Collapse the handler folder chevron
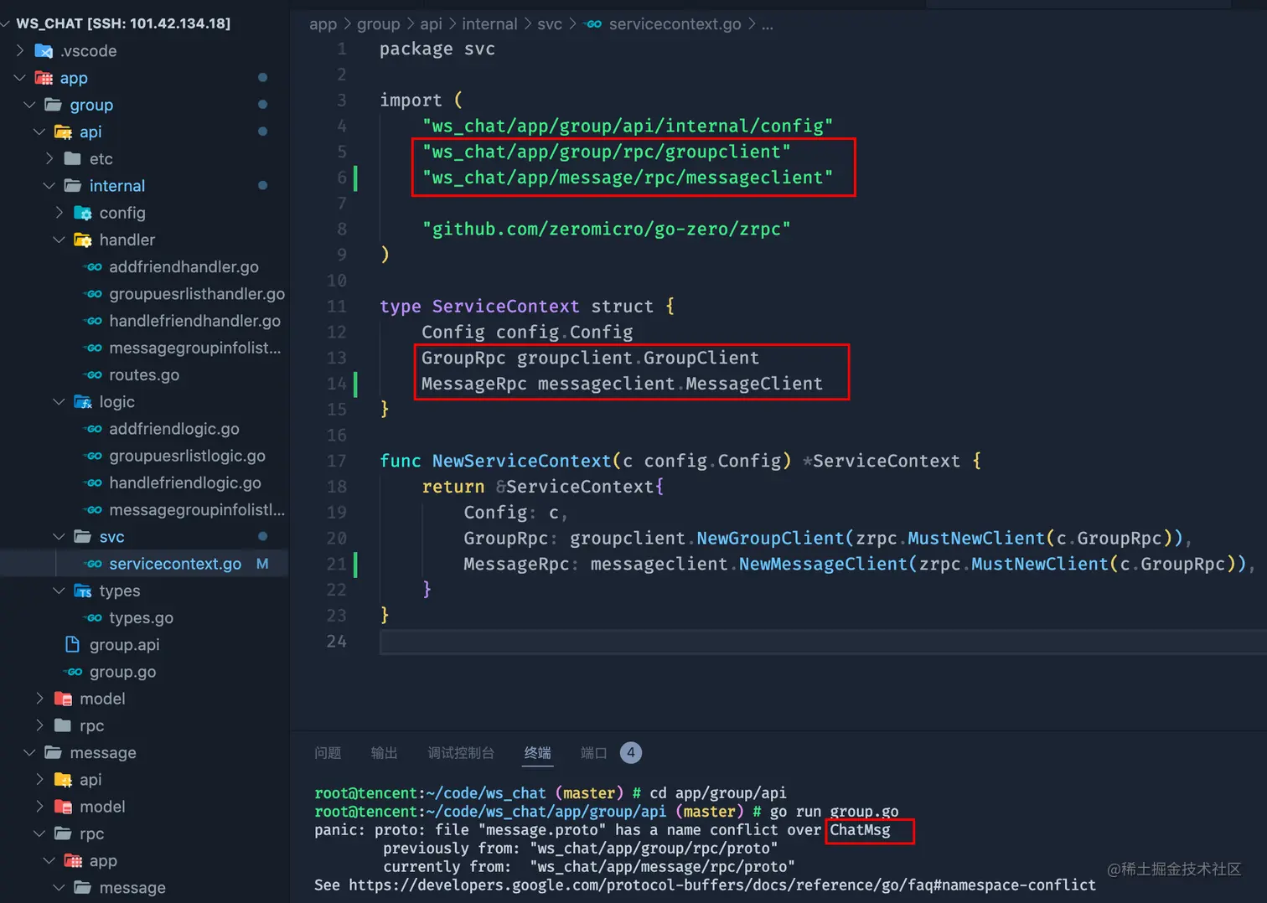1267x903 pixels. tap(59, 240)
